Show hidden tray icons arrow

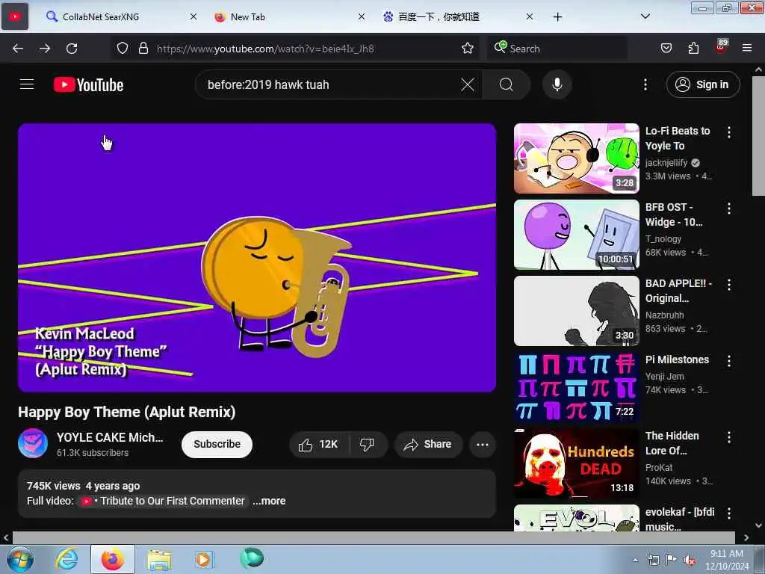[x=635, y=560]
